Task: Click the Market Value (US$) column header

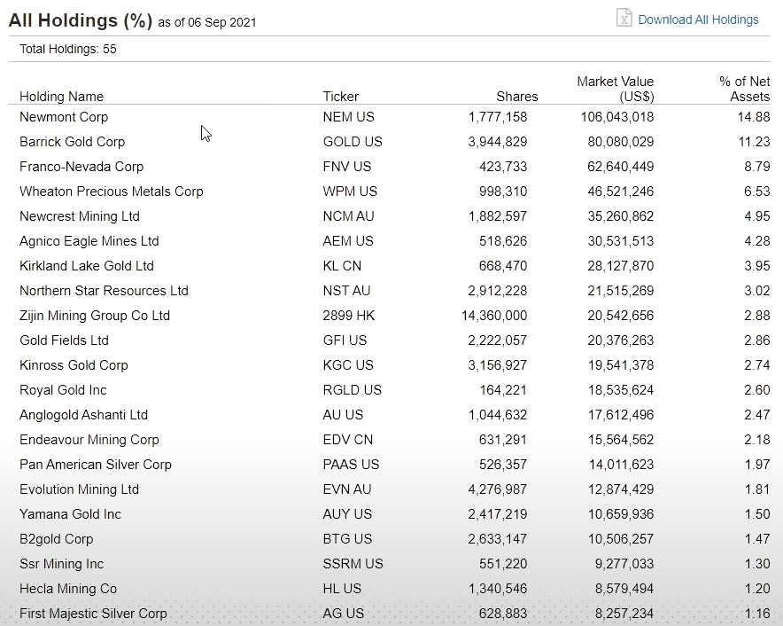Action: [616, 89]
